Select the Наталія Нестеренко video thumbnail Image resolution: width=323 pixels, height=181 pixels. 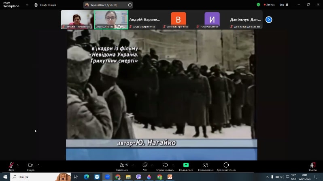pyautogui.click(x=77, y=20)
